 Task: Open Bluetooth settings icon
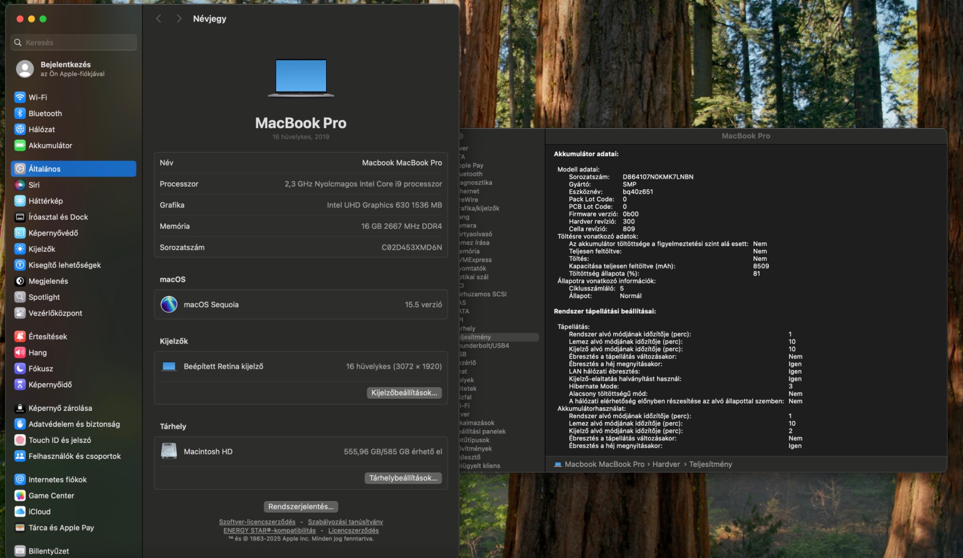pyautogui.click(x=20, y=113)
